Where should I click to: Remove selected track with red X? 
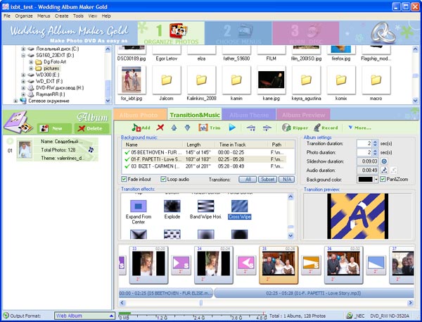pos(160,128)
